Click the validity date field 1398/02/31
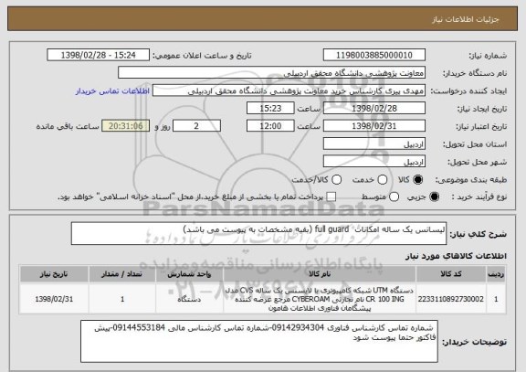The image size is (526, 372). coord(374,126)
